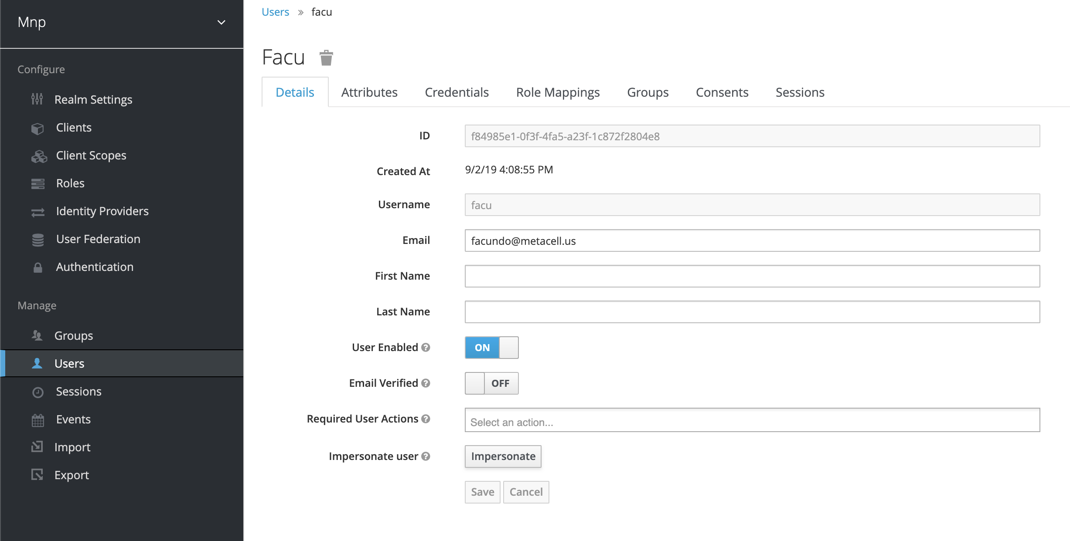Switch to the Credentials tab

(x=457, y=92)
